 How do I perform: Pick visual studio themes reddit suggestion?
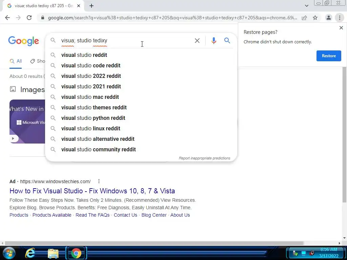pos(141,107)
